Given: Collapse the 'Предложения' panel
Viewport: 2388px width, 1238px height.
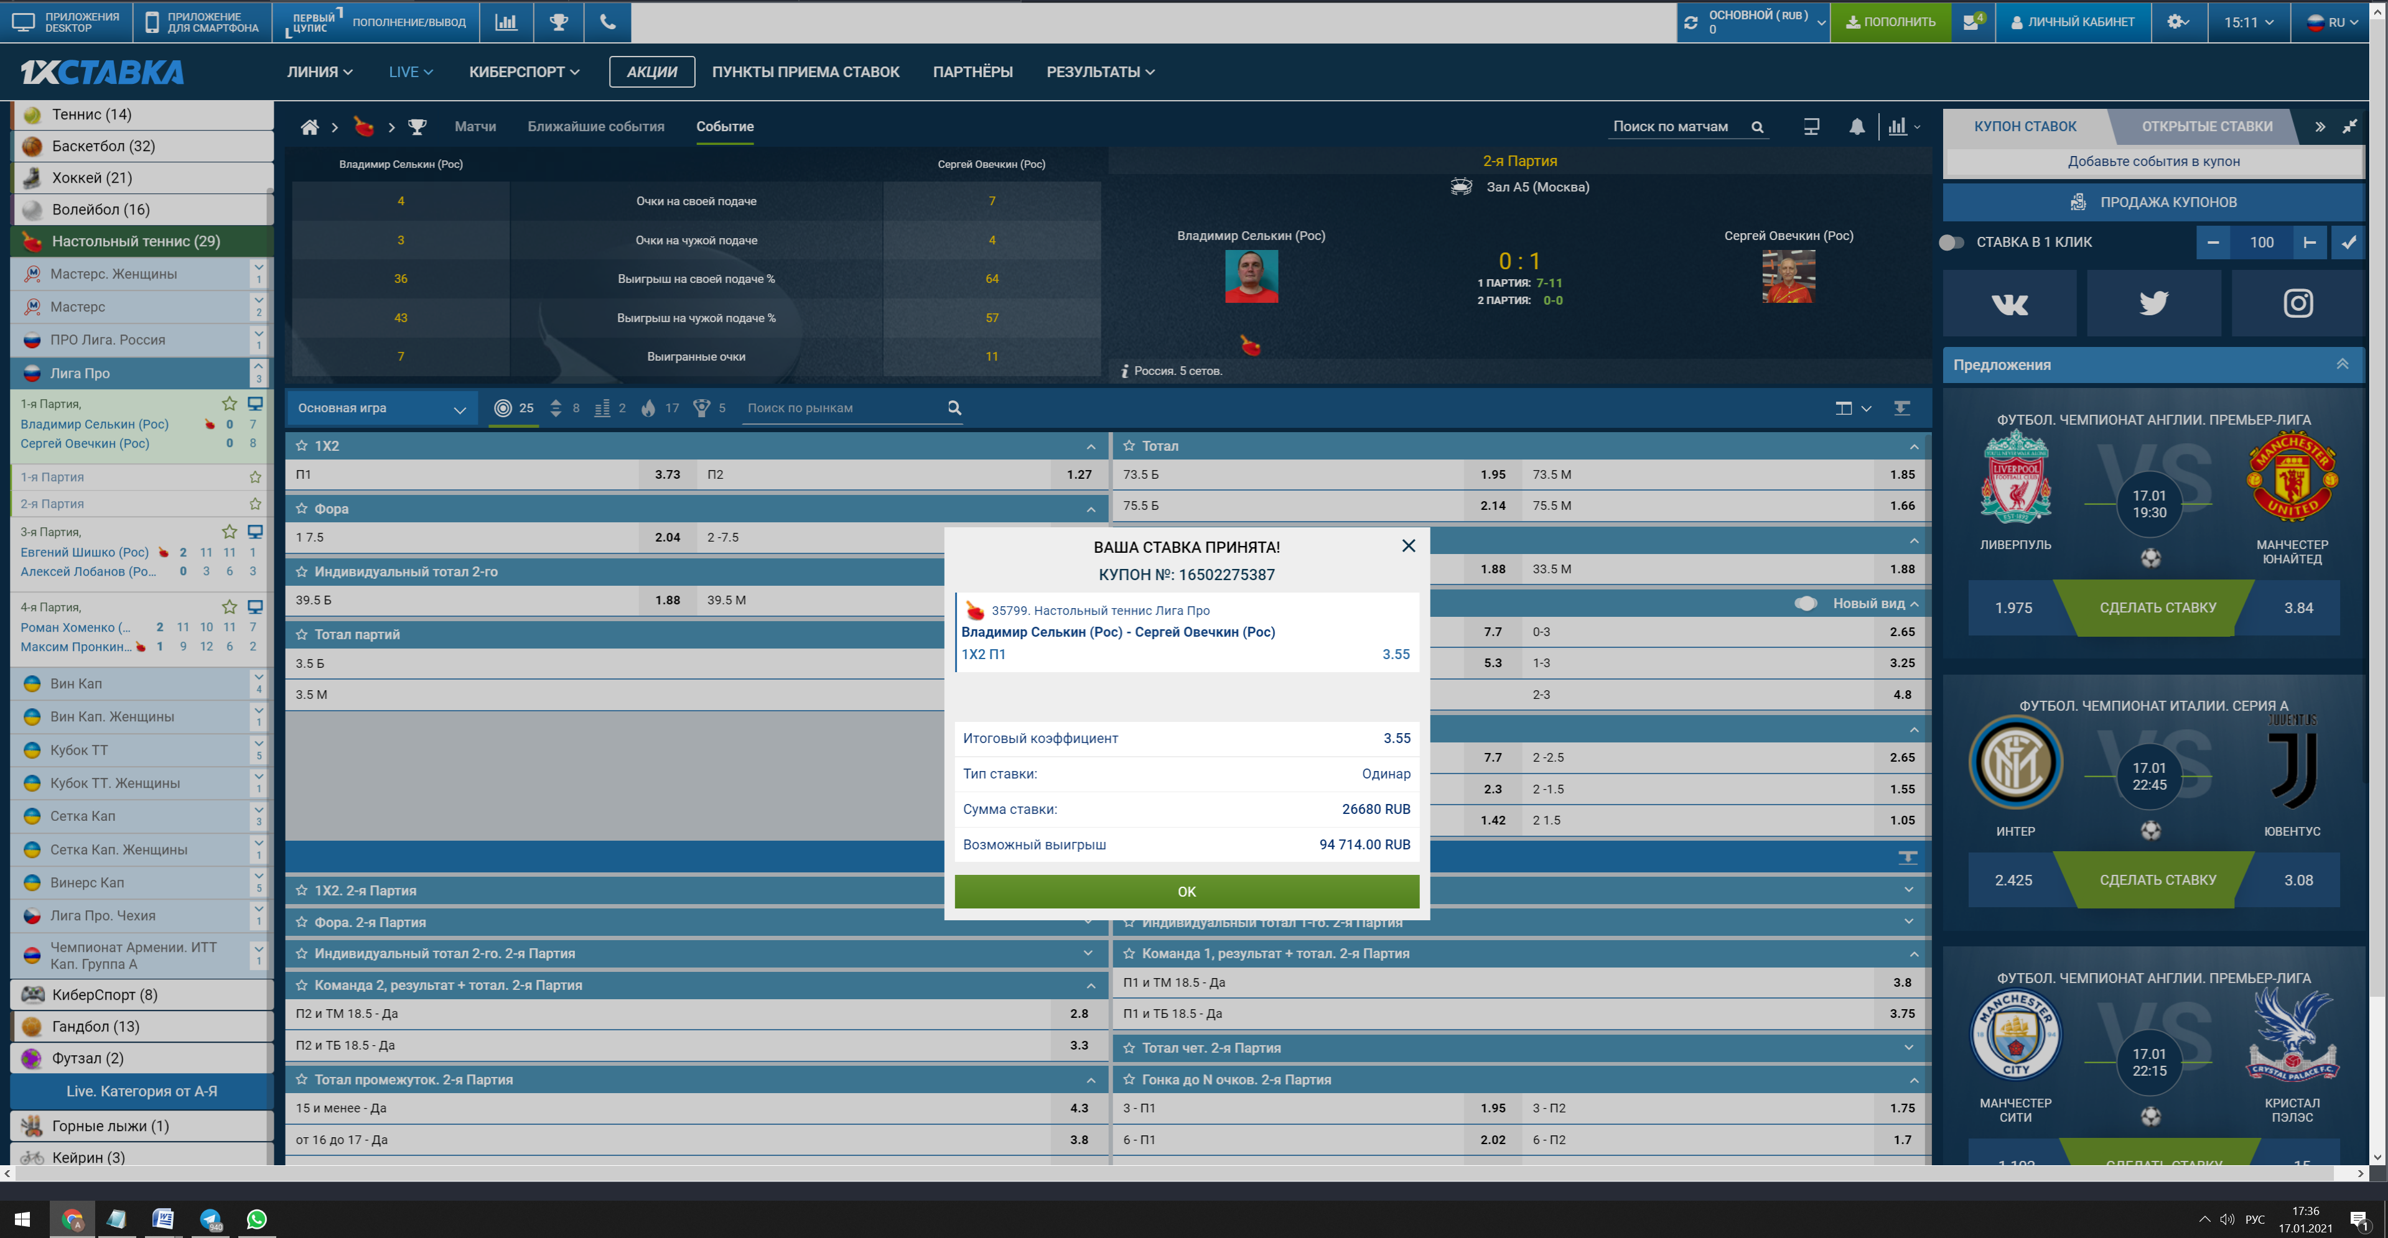Looking at the screenshot, I should click(2342, 364).
